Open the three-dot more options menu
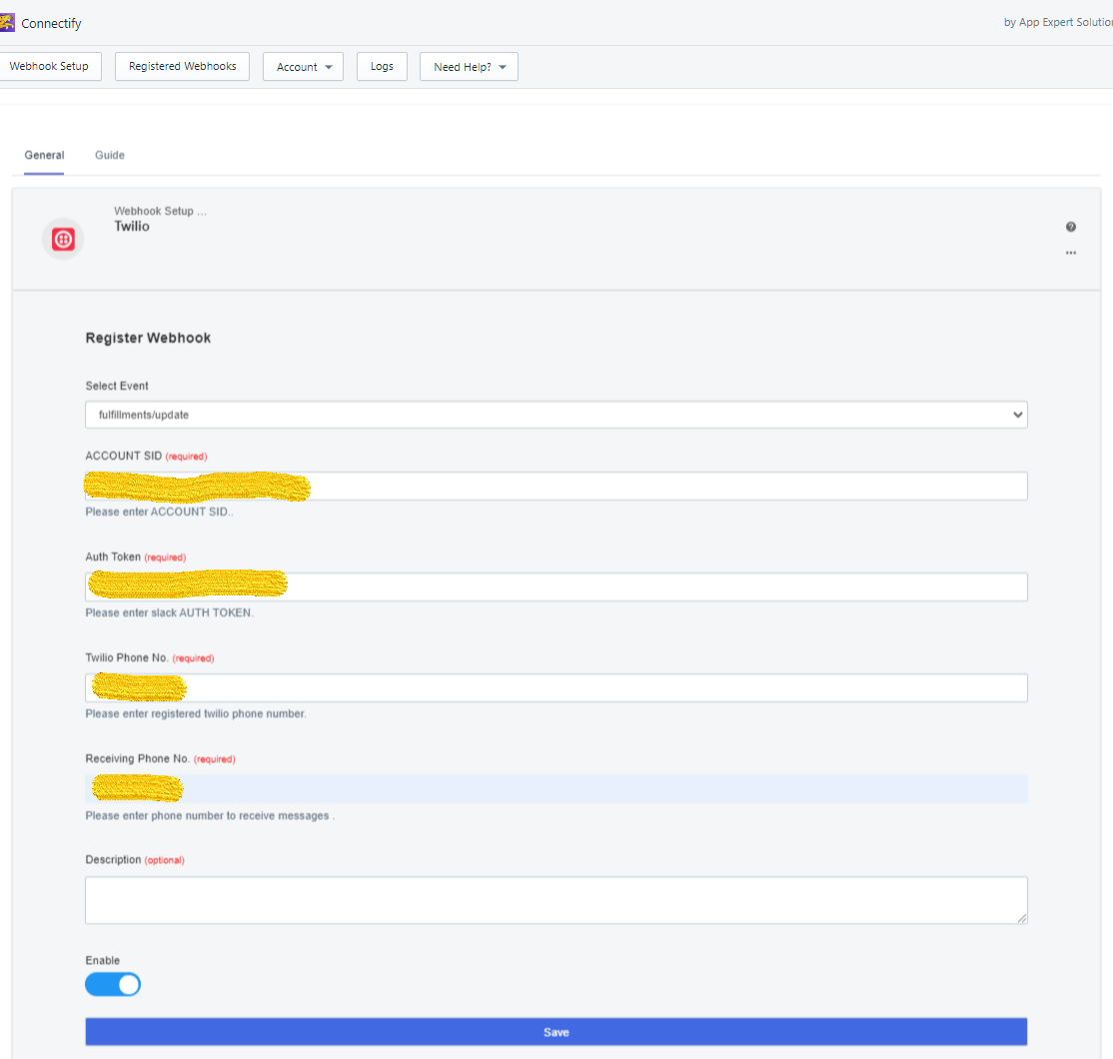 (x=1070, y=253)
